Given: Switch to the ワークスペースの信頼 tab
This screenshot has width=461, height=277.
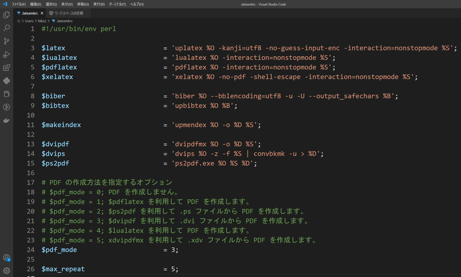Looking at the screenshot, I should tap(69, 13).
